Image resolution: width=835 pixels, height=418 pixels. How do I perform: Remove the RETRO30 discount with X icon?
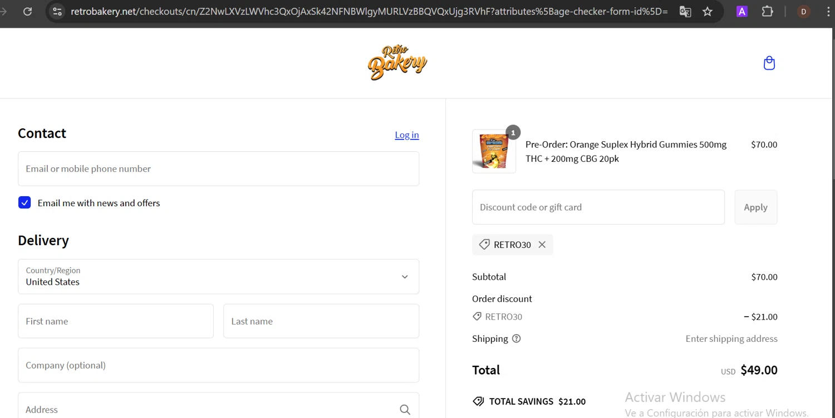tap(542, 245)
